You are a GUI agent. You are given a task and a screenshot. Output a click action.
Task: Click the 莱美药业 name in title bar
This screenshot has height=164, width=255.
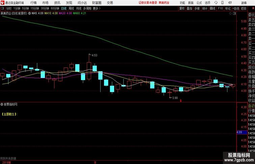coord(164,3)
